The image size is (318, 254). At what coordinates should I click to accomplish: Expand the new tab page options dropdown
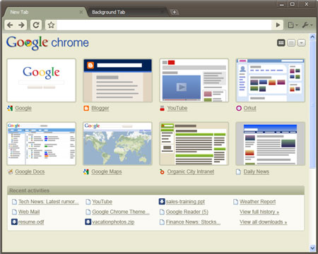pos(302,43)
